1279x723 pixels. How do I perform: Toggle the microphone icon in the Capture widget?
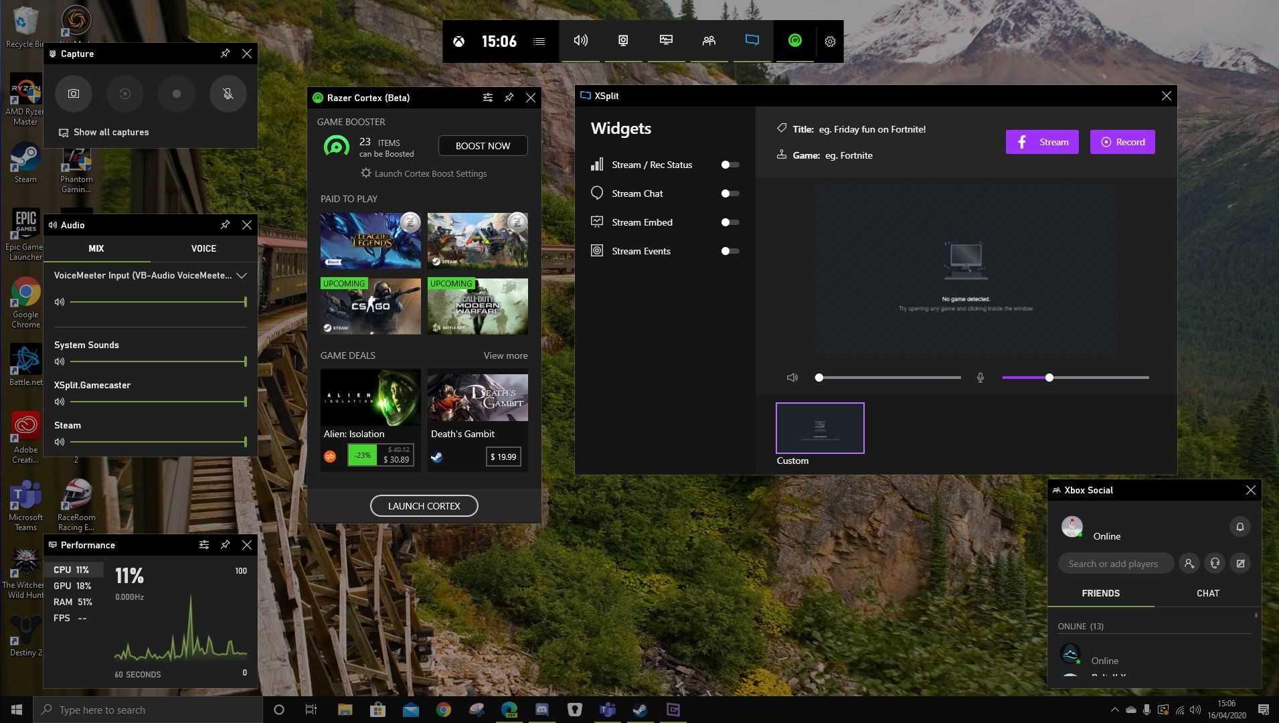click(228, 94)
